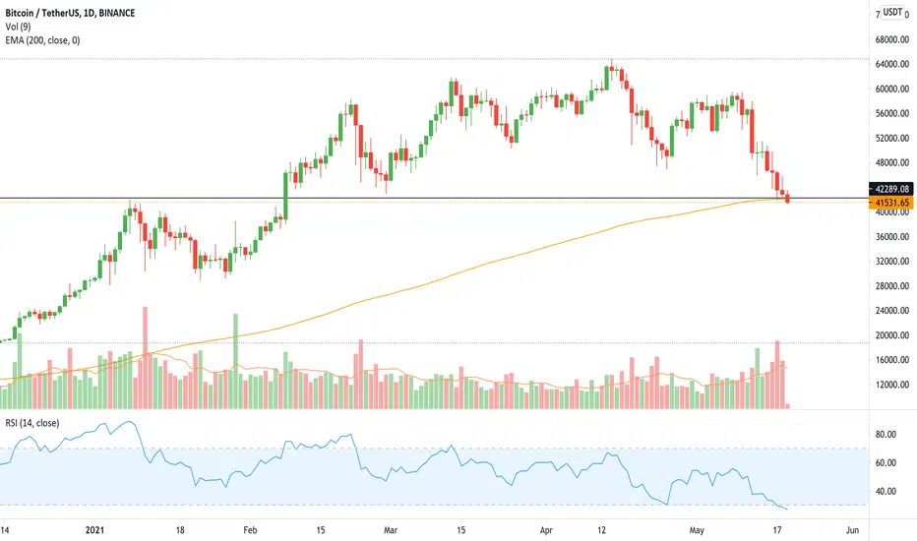
Task: Click 28000.00 on the price axis
Action: [891, 286]
